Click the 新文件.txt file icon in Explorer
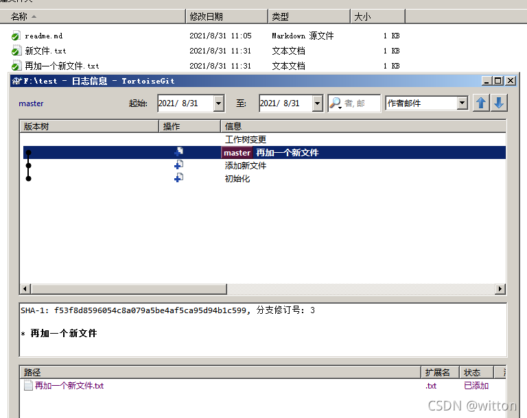 (x=16, y=51)
